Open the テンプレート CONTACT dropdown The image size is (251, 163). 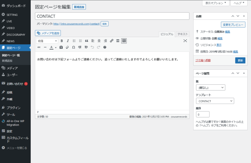pos(215,101)
